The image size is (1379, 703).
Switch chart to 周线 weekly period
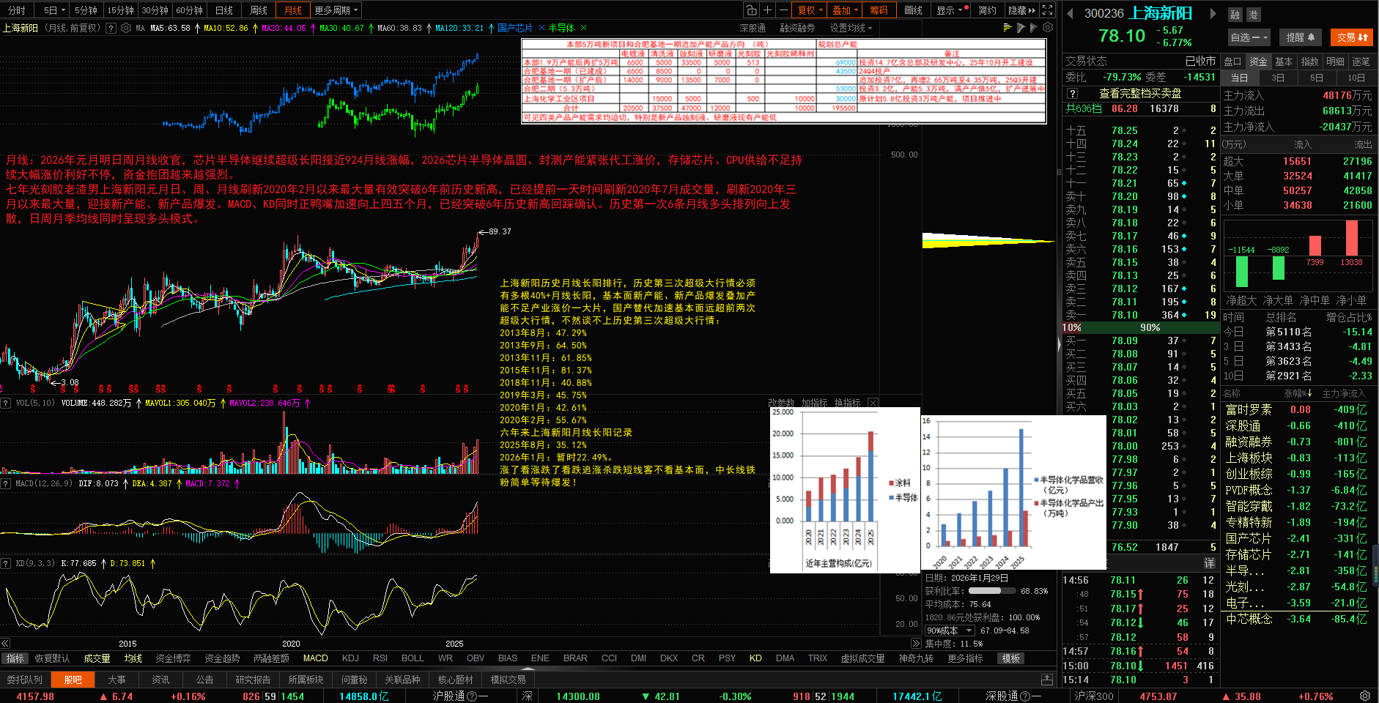pos(259,10)
